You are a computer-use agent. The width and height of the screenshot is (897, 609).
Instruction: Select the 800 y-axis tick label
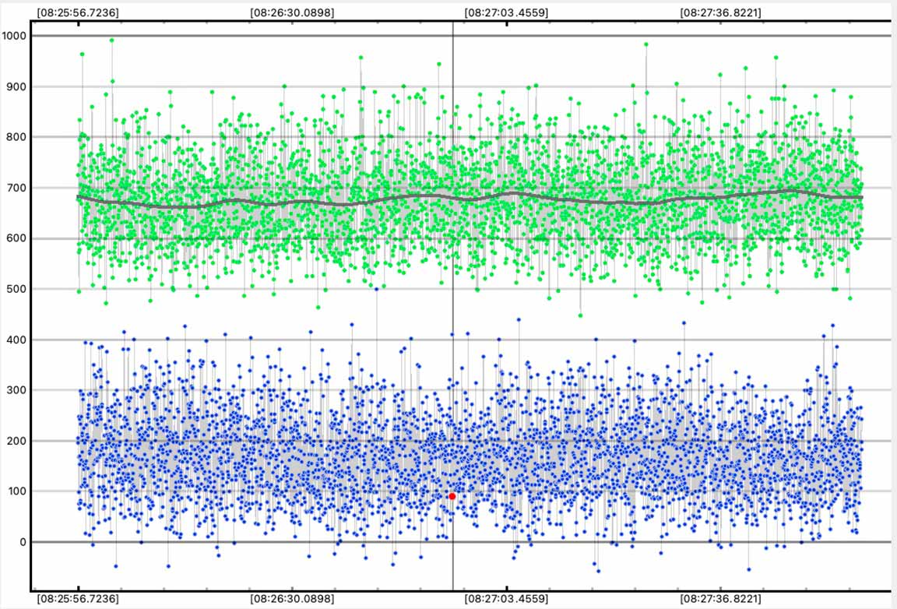[16, 137]
